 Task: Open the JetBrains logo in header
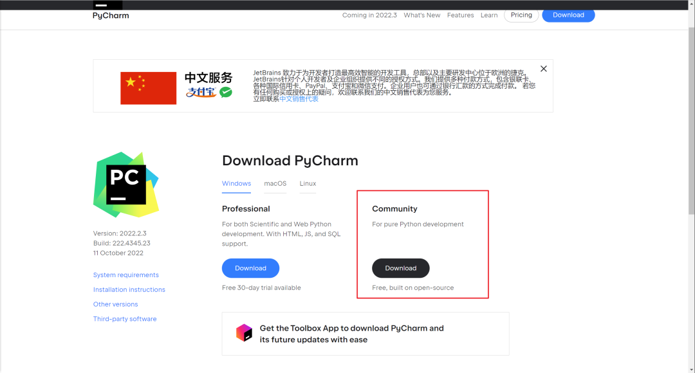[x=107, y=5]
